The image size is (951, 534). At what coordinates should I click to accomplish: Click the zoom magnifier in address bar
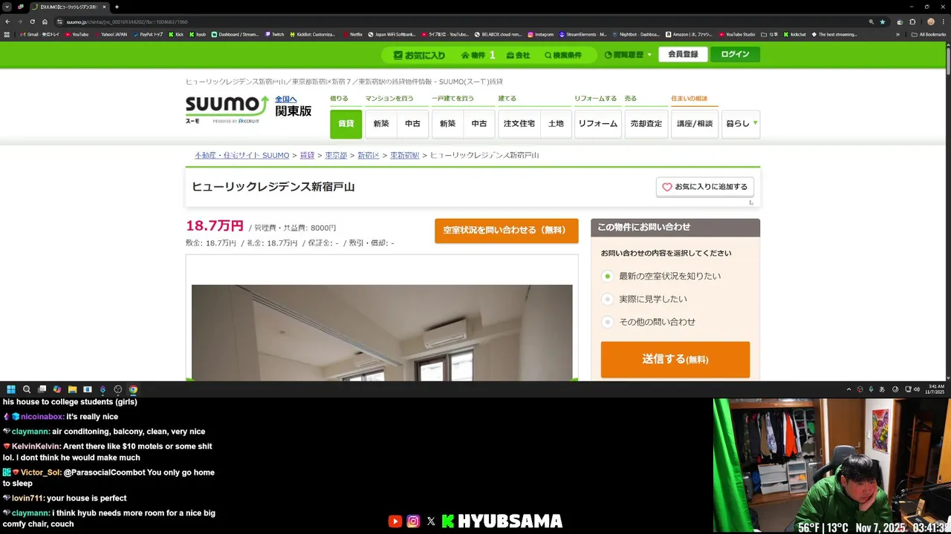(872, 22)
